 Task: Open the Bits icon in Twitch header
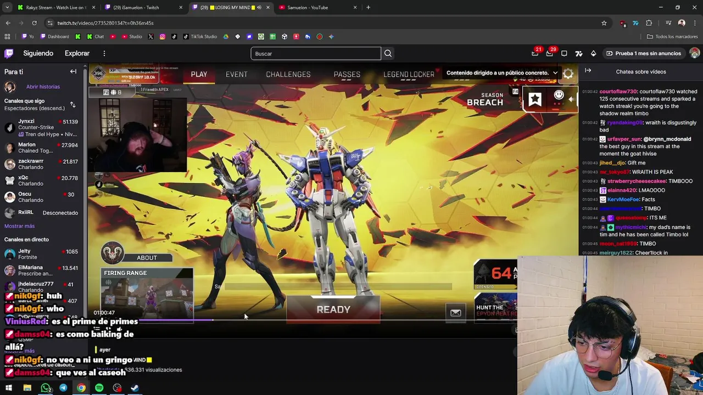coord(593,53)
